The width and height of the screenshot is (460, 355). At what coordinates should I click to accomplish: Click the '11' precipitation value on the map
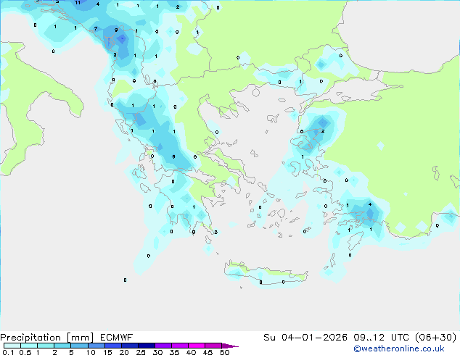[x=78, y=3]
